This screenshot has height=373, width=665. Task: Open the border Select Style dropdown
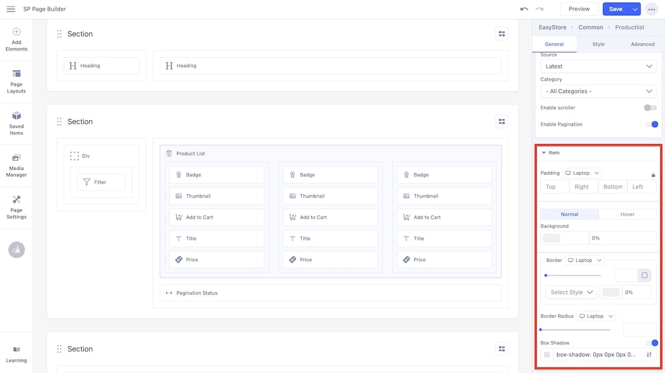coord(571,292)
